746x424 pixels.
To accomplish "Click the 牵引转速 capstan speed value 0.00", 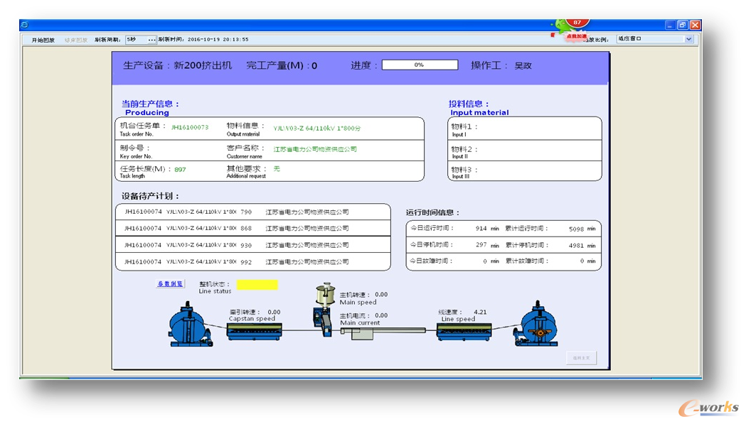I will [274, 312].
